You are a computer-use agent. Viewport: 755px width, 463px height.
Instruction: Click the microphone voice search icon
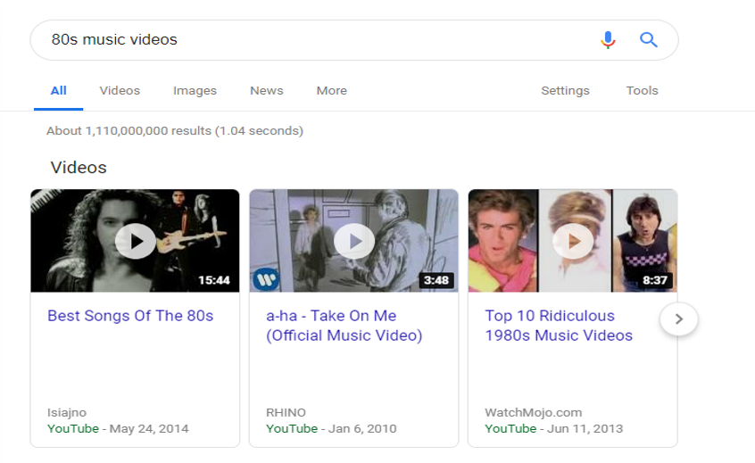click(608, 40)
